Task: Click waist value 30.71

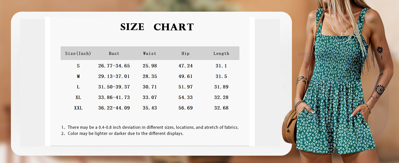Action: [x=150, y=87]
